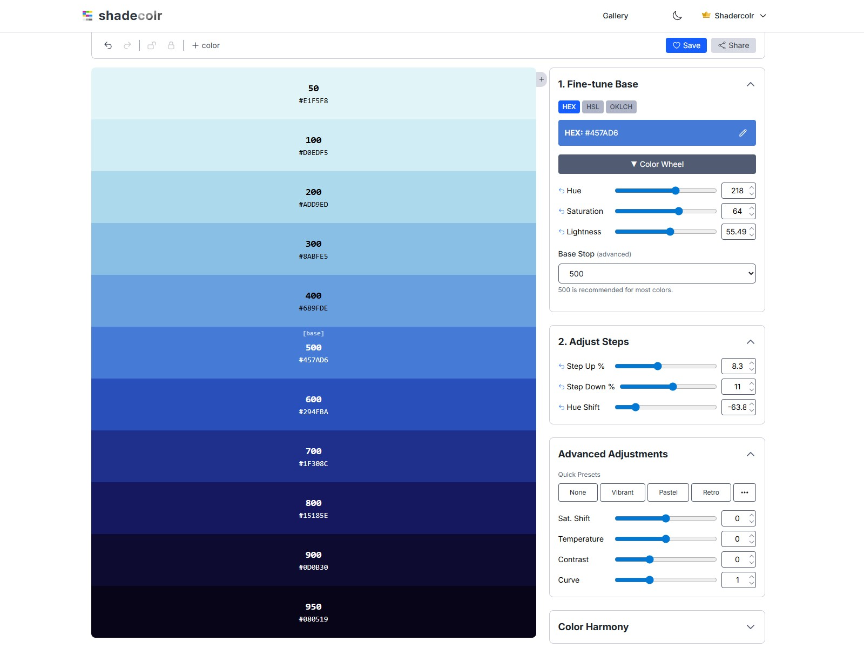Viewport: 864px width, 648px height.
Task: Adjust the Step Down % slider
Action: click(x=668, y=387)
